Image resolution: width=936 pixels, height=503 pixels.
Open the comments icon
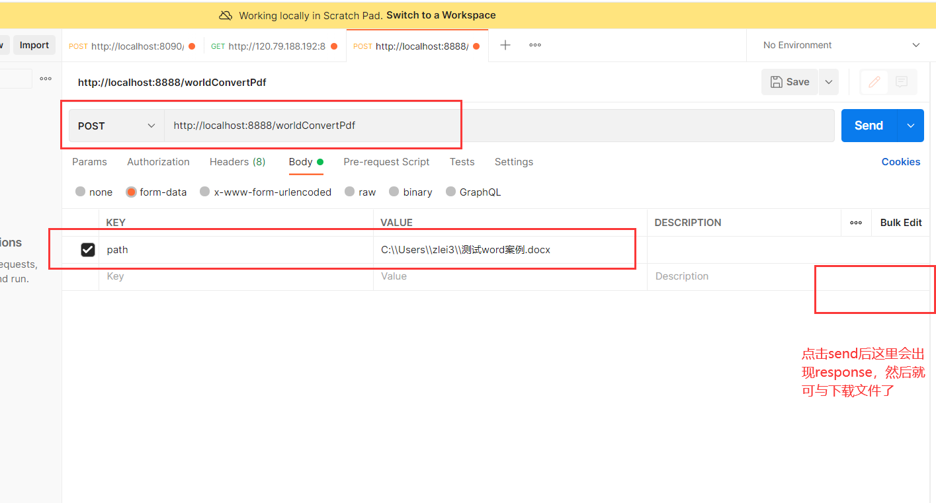pos(902,82)
